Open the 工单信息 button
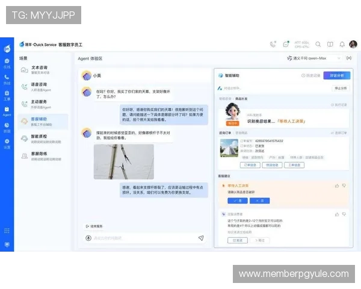361x289 pixels. click(x=294, y=165)
